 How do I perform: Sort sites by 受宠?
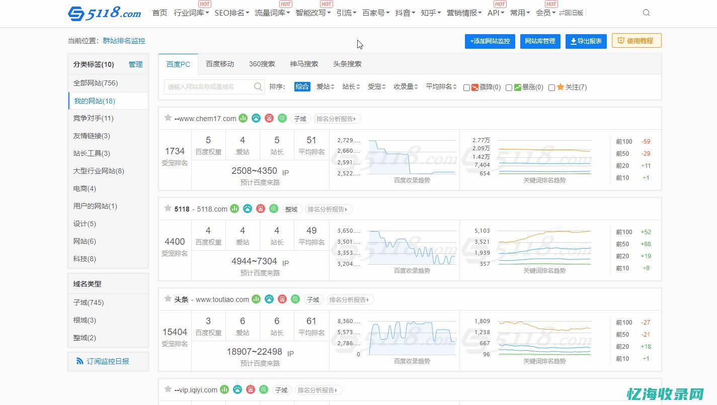(377, 86)
